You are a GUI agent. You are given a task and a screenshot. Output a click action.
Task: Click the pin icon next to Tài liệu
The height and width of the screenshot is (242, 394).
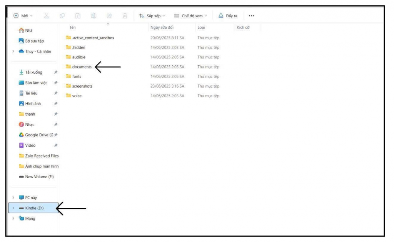[x=56, y=93]
